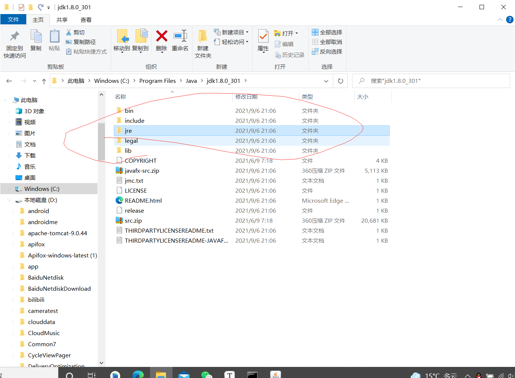Viewport: 515px width, 378px height.
Task: Select the bin folder row
Action: click(252, 111)
